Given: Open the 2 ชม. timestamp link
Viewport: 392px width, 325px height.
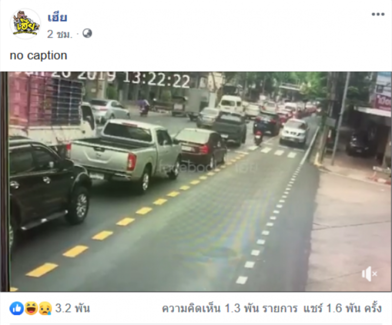Looking at the screenshot, I should [x=59, y=34].
